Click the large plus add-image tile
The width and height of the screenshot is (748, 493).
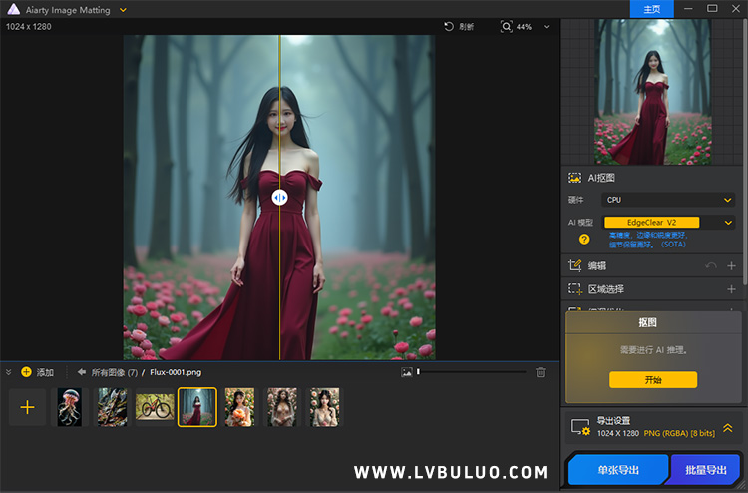click(27, 407)
